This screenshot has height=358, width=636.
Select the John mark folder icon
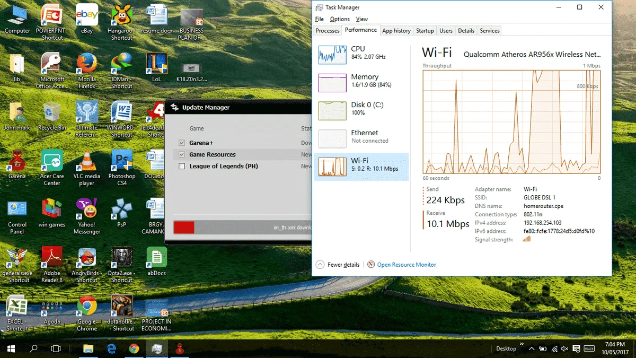pyautogui.click(x=17, y=115)
